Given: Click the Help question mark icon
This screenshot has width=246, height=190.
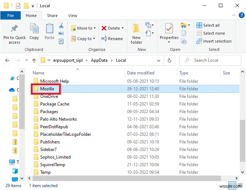Looking at the screenshot, I should tap(242, 15).
